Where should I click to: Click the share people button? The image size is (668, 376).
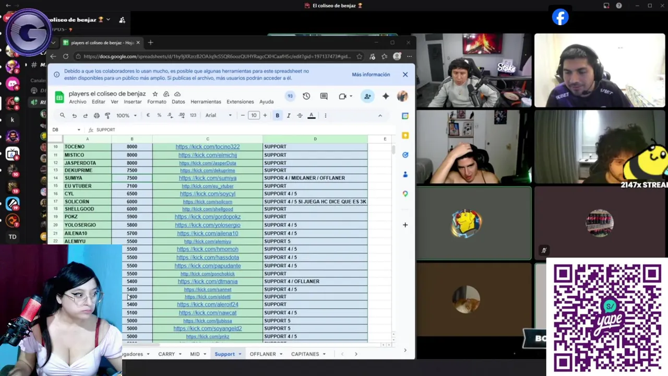tap(367, 96)
